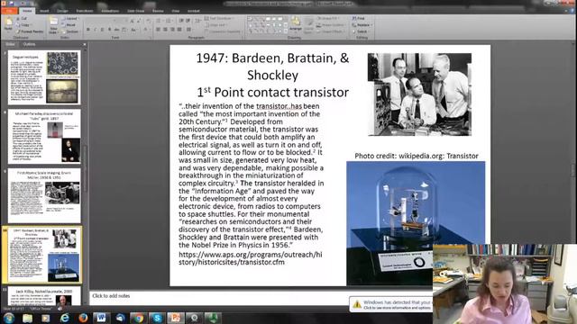Justify the text
This screenshot has width=577, height=324.
click(x=179, y=30)
